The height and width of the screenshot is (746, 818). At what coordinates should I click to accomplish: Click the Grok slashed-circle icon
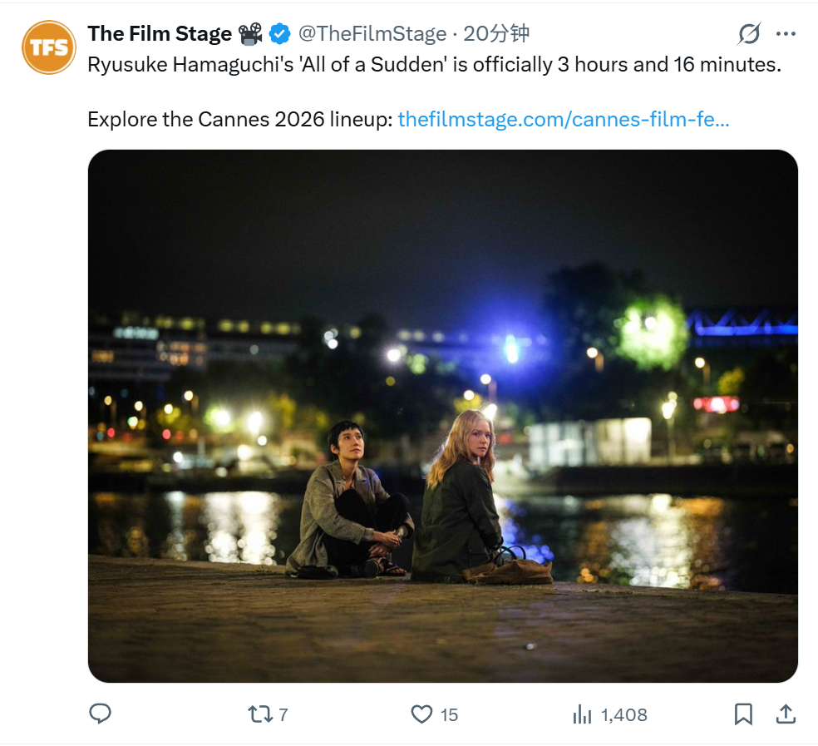coord(749,34)
